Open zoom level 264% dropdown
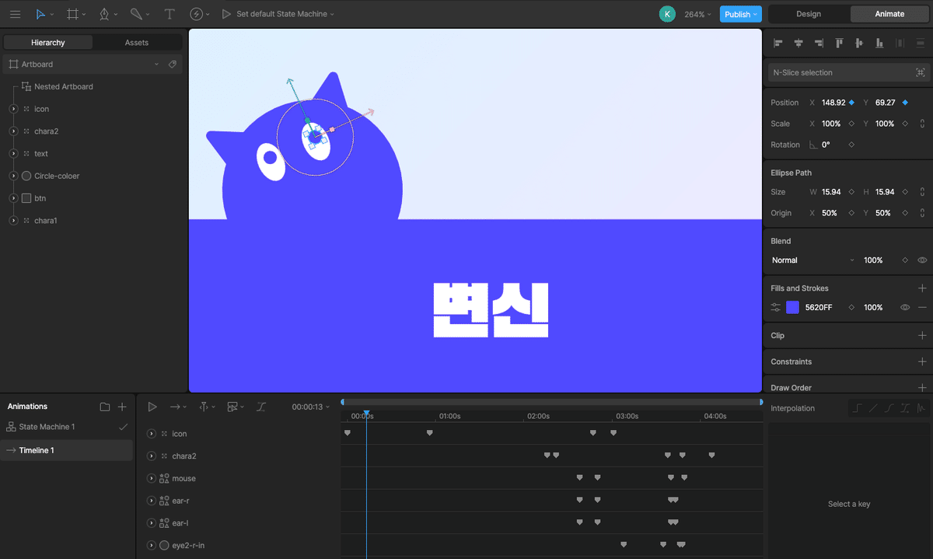Screen dimensions: 933x559 click(698, 14)
